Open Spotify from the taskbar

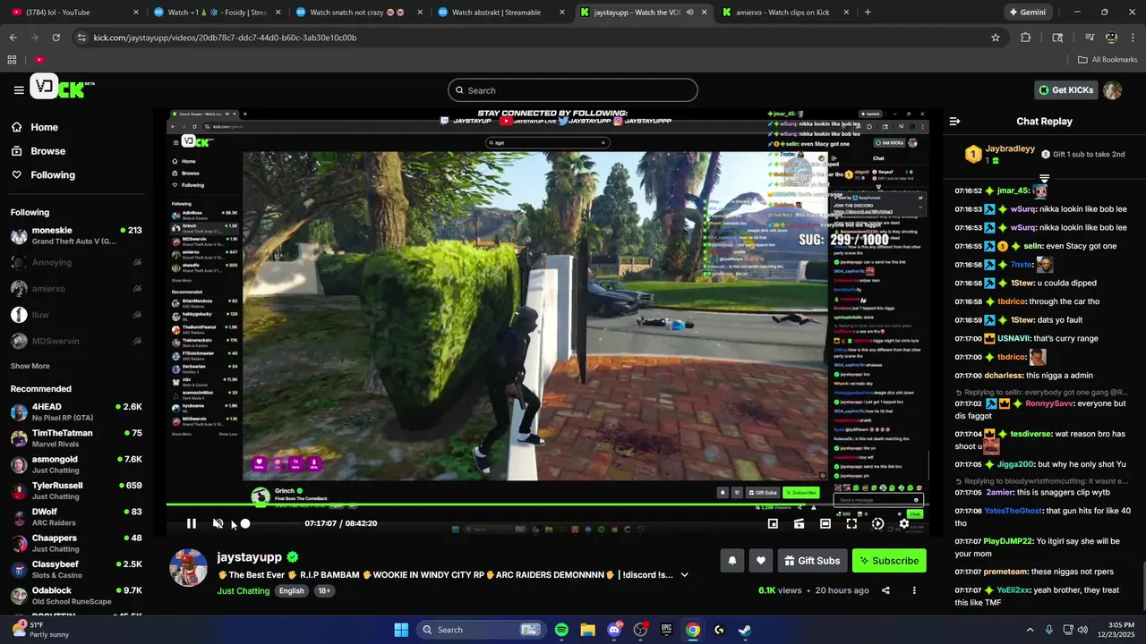(x=561, y=630)
